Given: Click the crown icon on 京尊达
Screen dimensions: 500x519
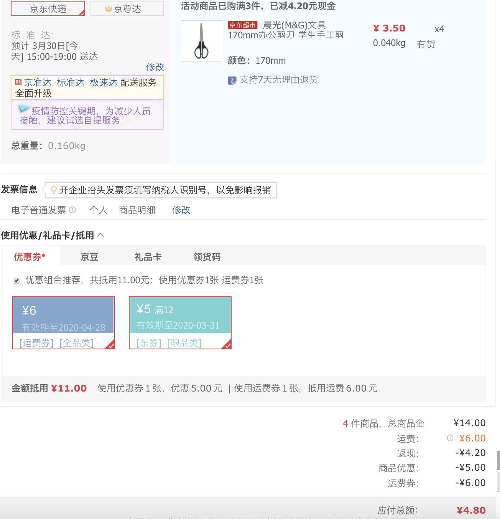Looking at the screenshot, I should pos(109,9).
